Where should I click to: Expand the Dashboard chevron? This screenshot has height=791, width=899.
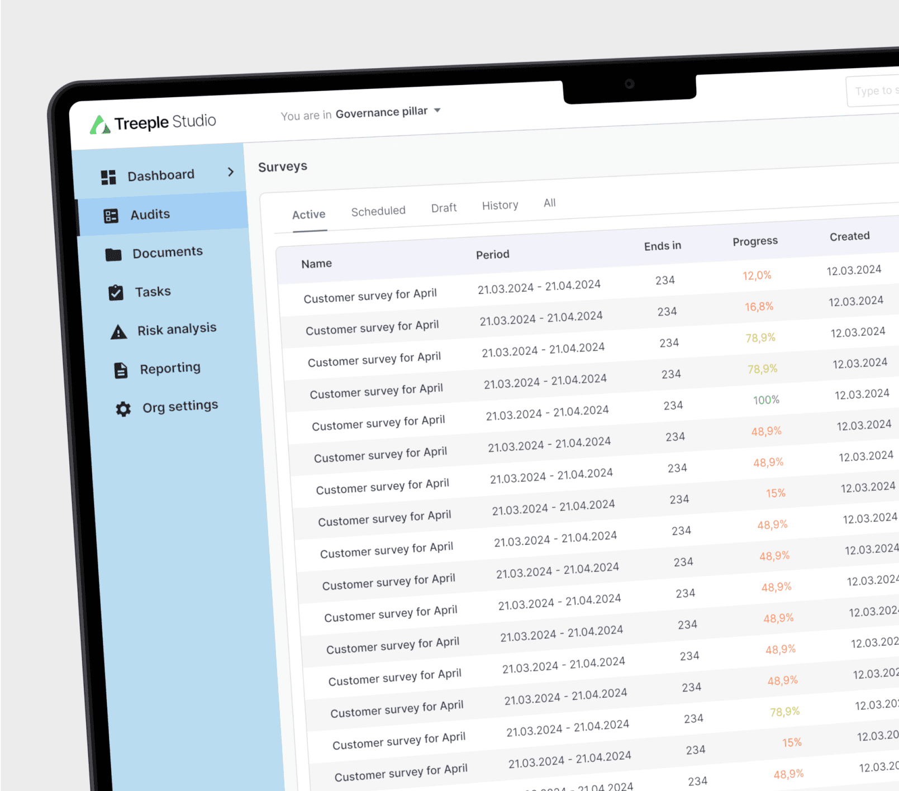coord(231,173)
